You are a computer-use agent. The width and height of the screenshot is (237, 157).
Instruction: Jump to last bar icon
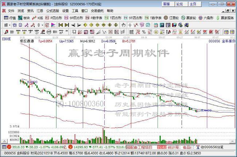coord(67,25)
